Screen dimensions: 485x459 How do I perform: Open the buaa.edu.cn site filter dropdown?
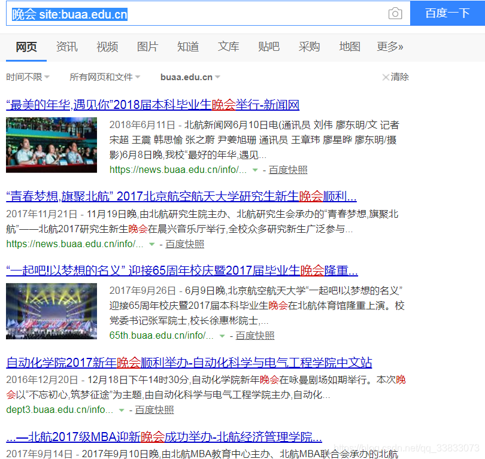coord(190,77)
